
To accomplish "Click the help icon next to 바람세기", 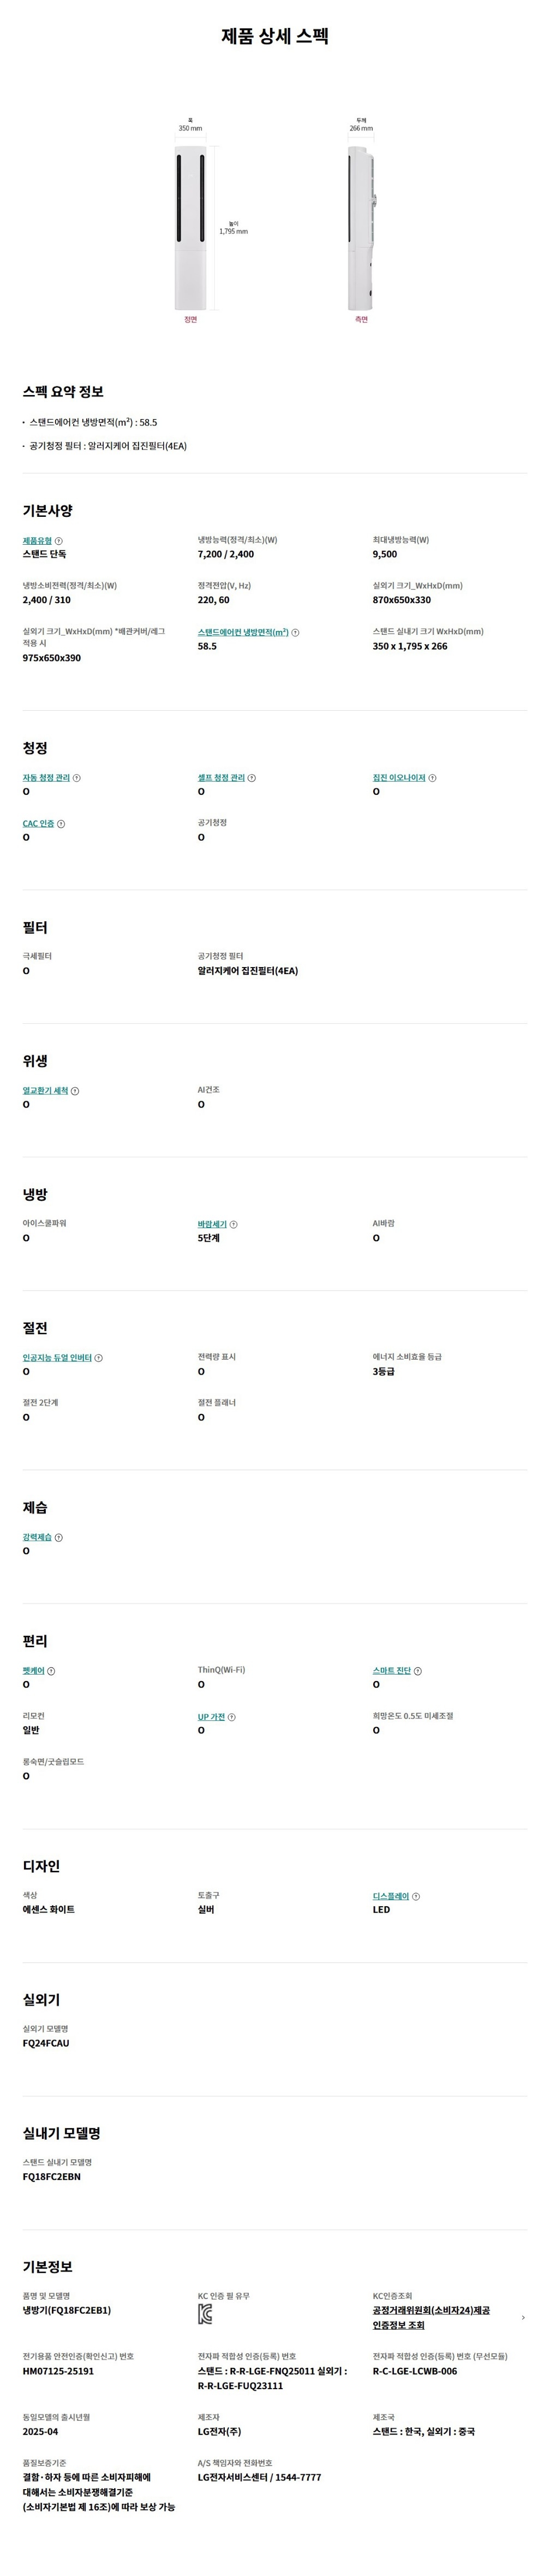I will pos(234,1224).
